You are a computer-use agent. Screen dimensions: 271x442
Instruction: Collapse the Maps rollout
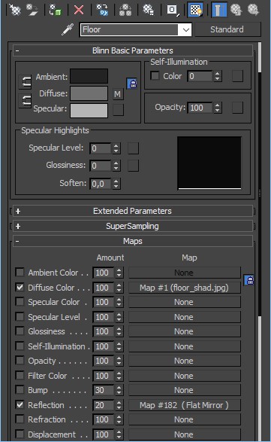(133, 241)
